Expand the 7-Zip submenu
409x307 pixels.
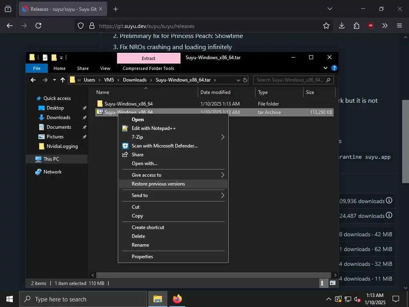coord(173,137)
